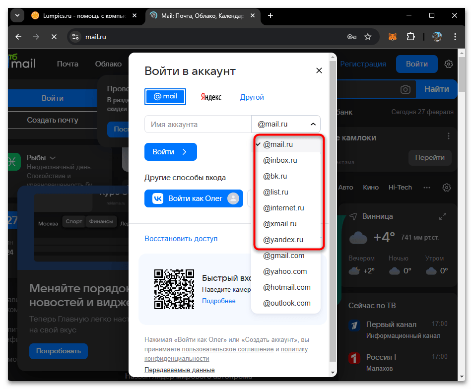This screenshot has height=389, width=473.
Task: Click the header Войти button
Action: [x=416, y=64]
